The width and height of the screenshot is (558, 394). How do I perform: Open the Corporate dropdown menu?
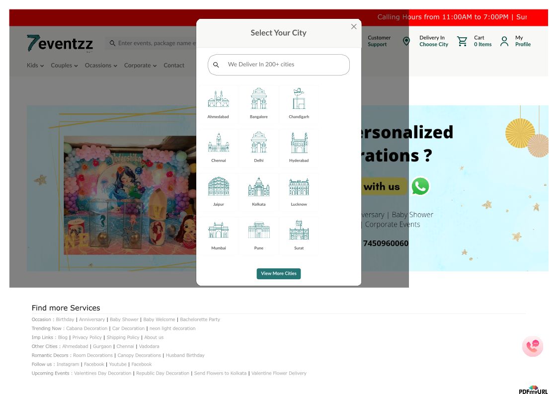[140, 66]
